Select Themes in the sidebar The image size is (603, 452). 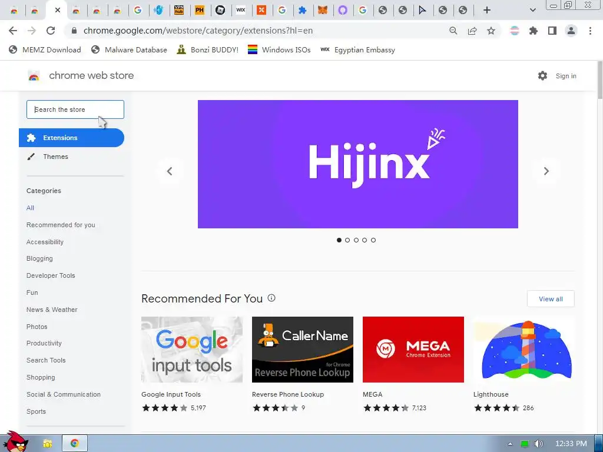point(56,157)
